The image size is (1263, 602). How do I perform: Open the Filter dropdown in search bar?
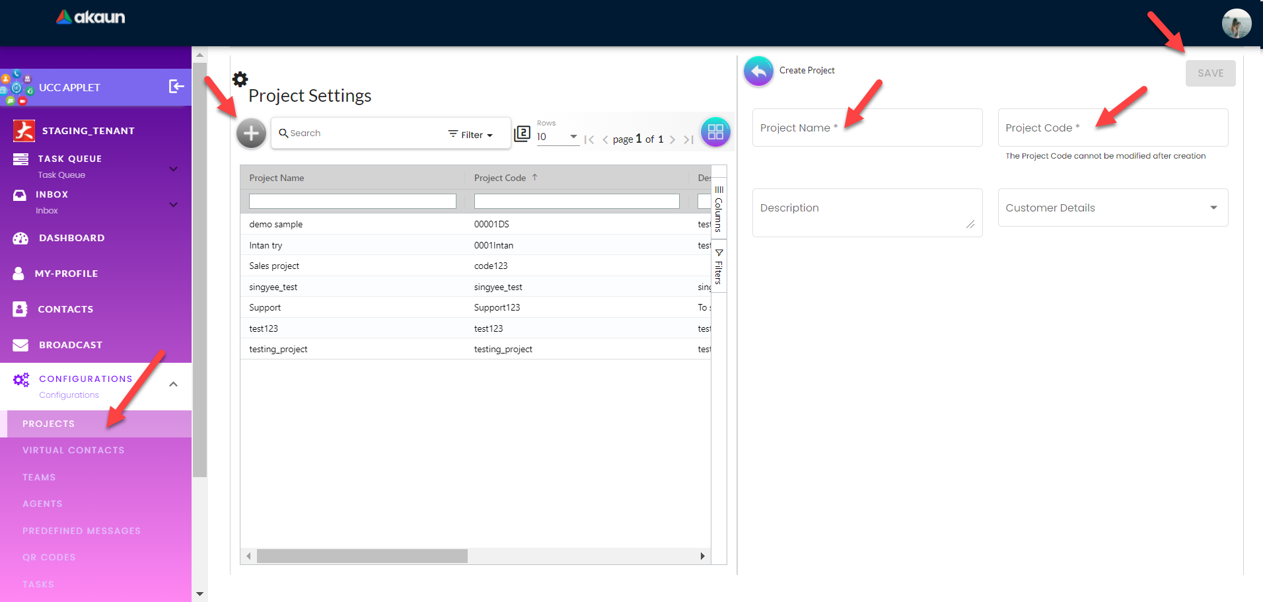471,135
